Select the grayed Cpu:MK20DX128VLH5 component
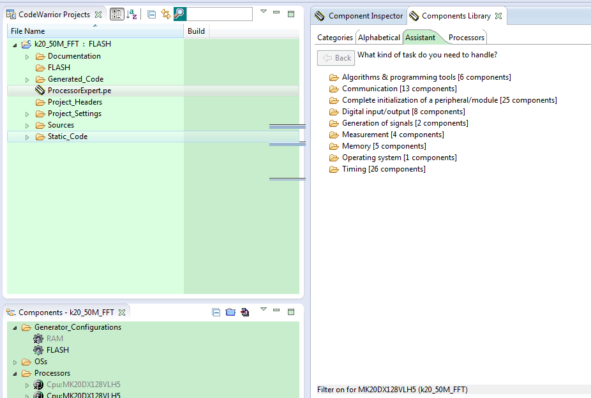Viewport: 591px width, 398px height. (84, 385)
